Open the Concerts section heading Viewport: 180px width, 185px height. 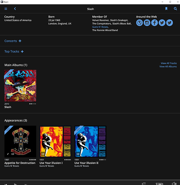point(11,41)
